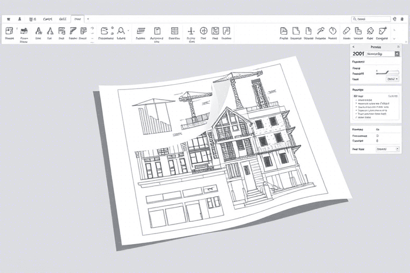Select the upper radio button in the bottom panel section
The height and width of the screenshot is (273, 410).
(377, 136)
